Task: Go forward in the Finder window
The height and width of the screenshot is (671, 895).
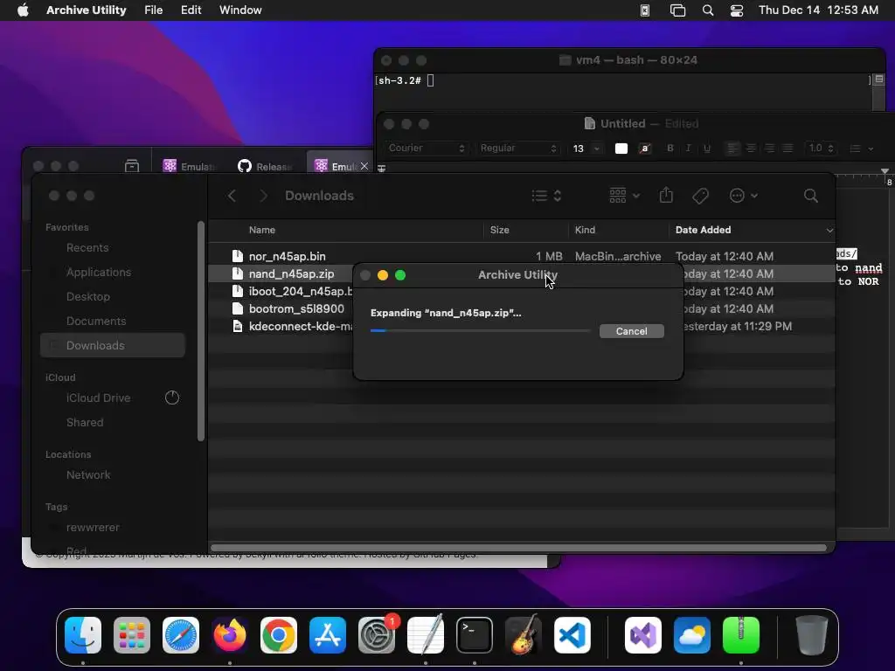Action: click(263, 196)
